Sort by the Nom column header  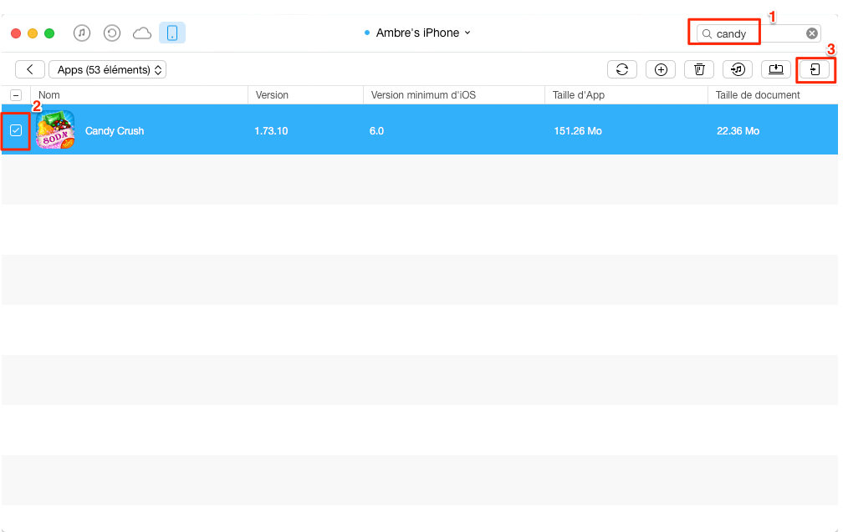(49, 95)
